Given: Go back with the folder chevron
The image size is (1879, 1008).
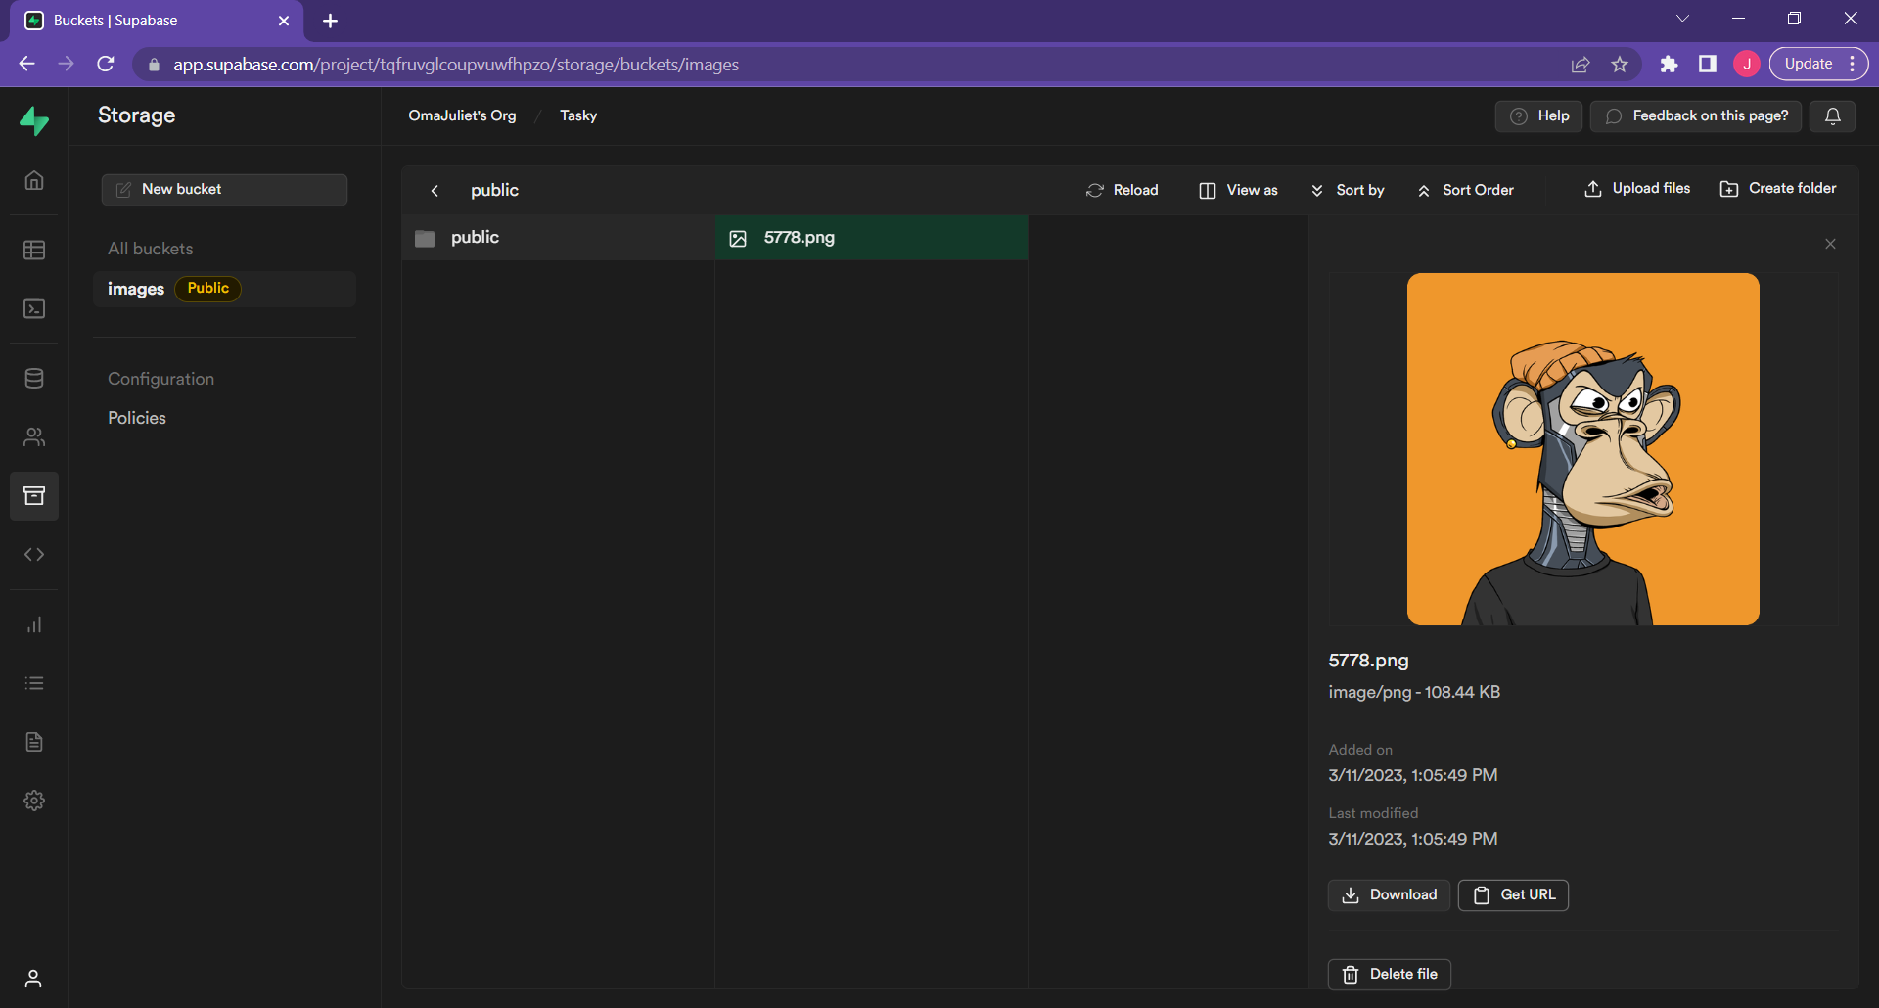Looking at the screenshot, I should pyautogui.click(x=435, y=191).
